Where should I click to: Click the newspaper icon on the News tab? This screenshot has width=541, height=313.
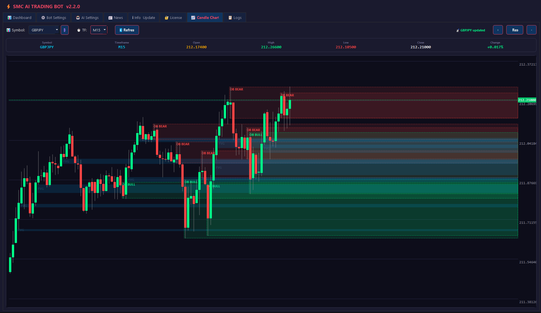109,18
